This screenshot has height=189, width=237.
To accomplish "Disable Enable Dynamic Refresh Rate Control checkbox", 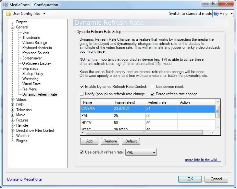I will 82,87.
